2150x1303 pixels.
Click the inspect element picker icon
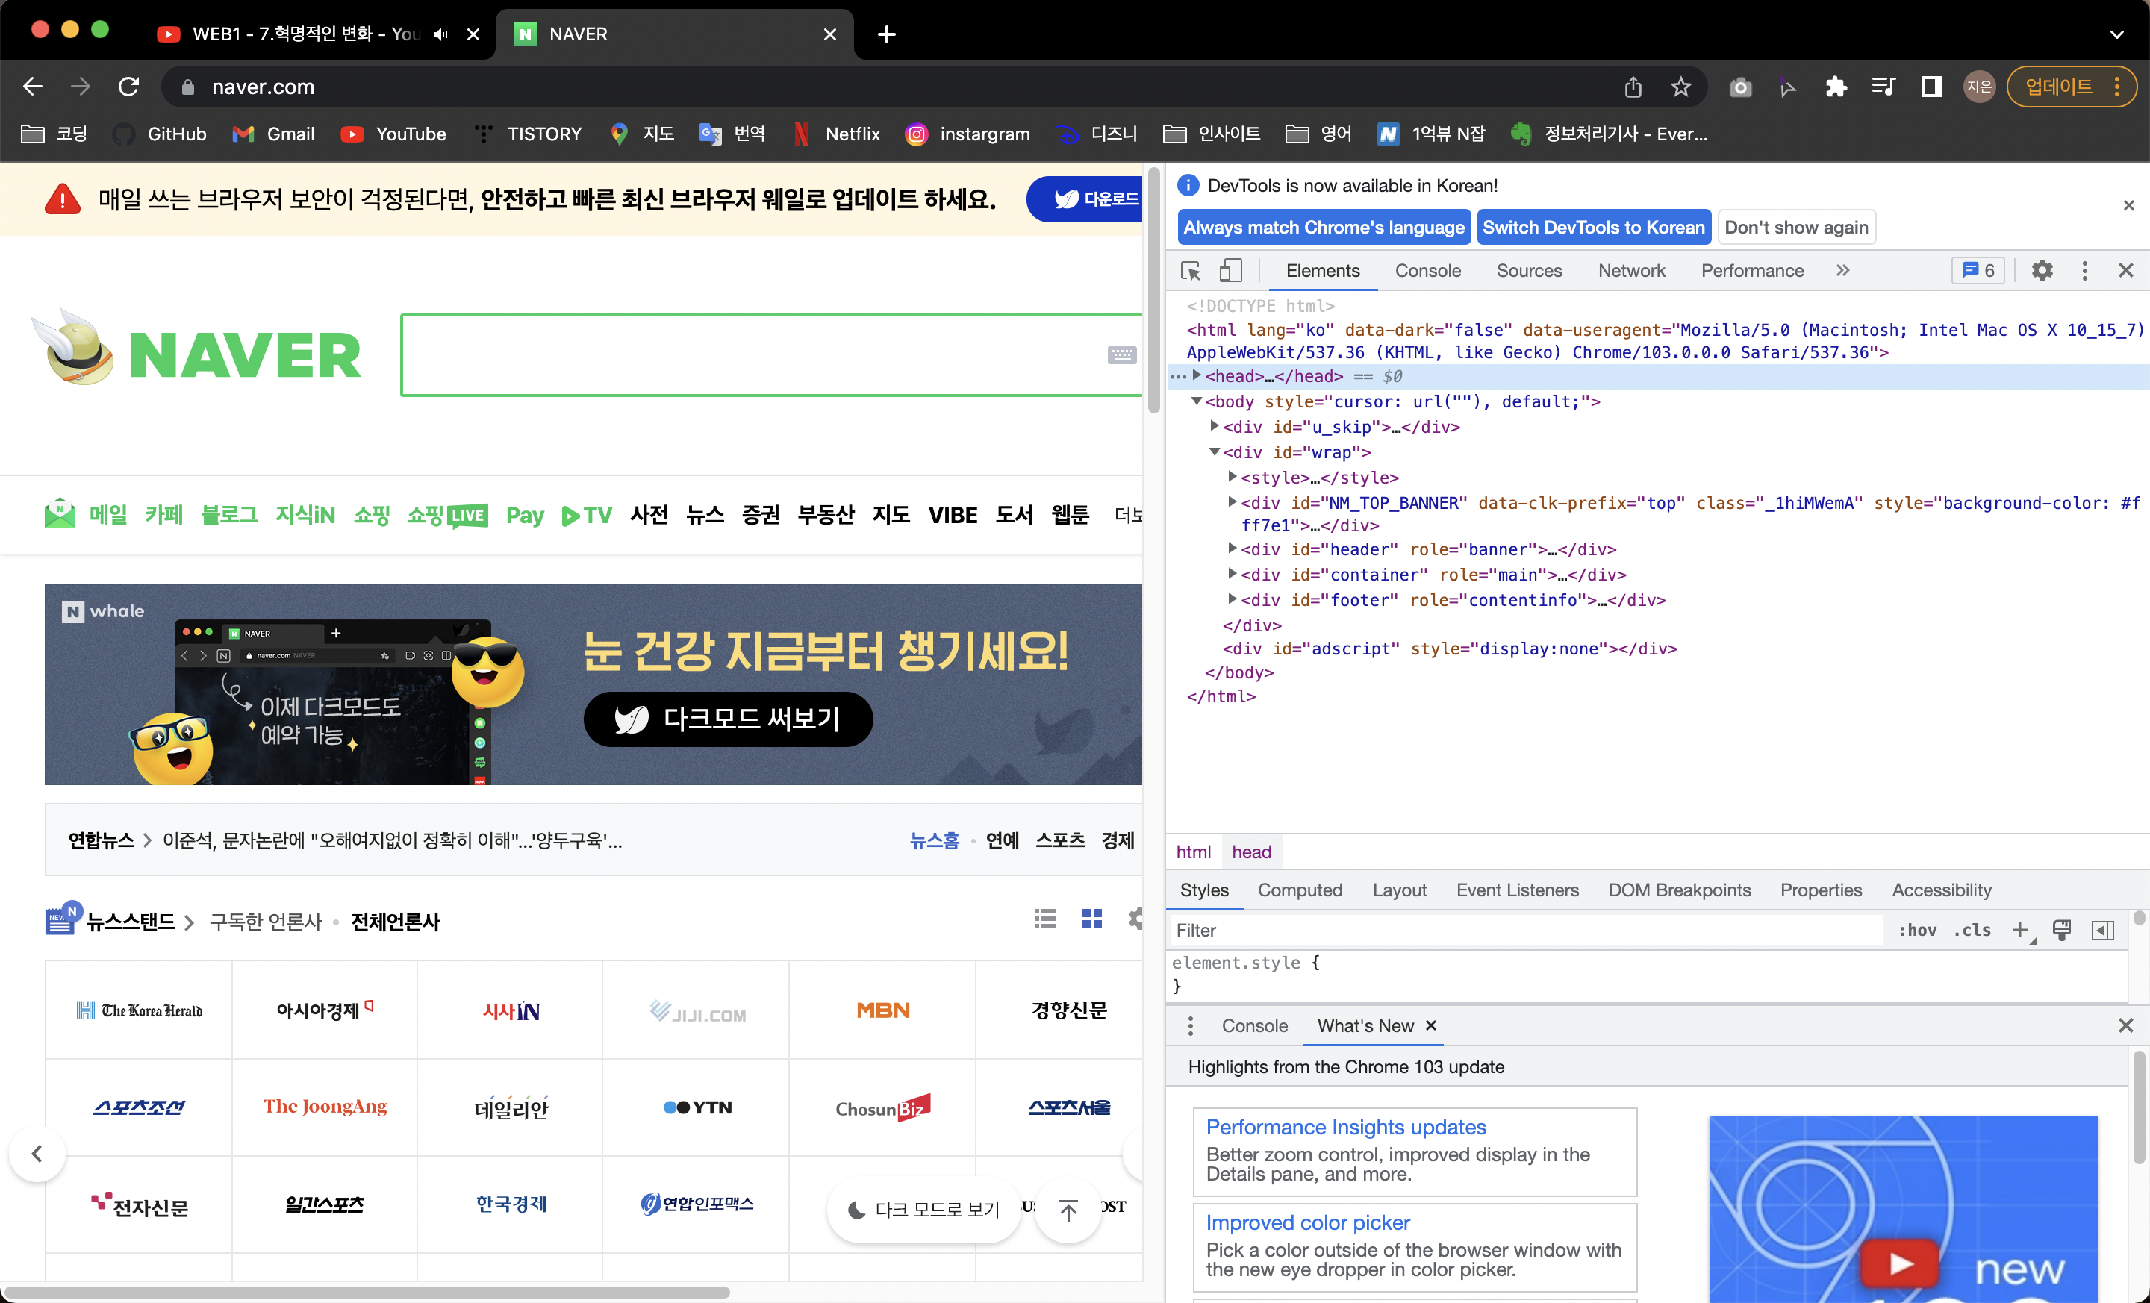pos(1190,270)
